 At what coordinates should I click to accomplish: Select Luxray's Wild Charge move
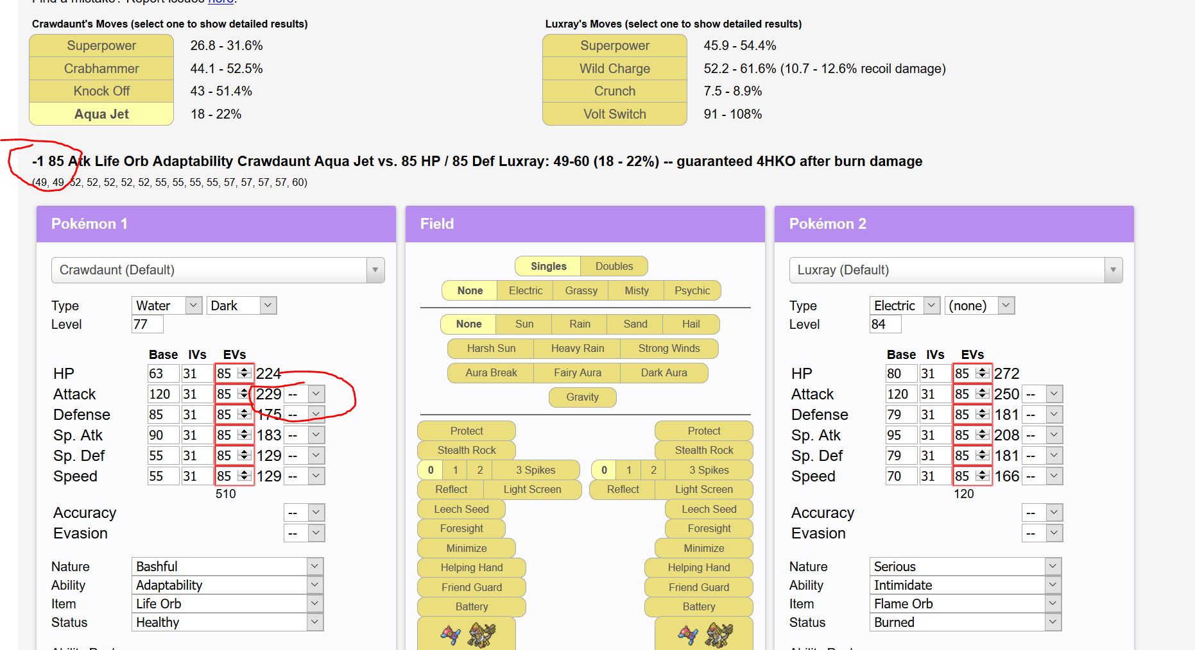615,69
